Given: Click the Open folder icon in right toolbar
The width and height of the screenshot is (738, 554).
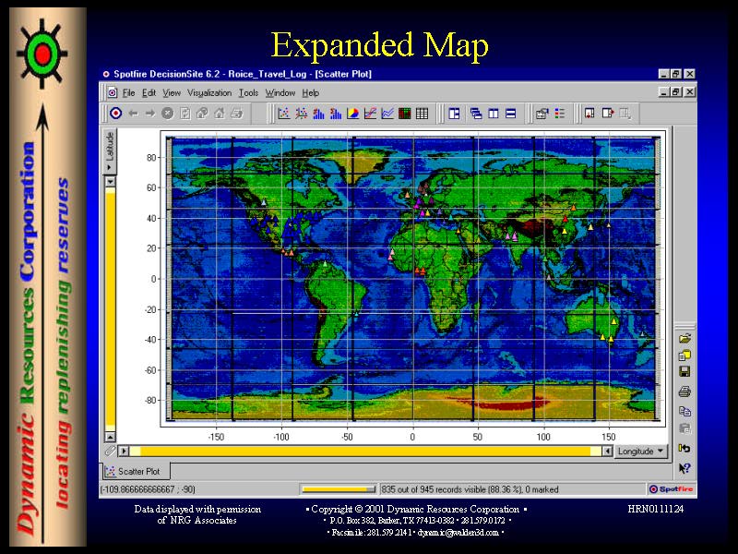Looking at the screenshot, I should point(684,338).
